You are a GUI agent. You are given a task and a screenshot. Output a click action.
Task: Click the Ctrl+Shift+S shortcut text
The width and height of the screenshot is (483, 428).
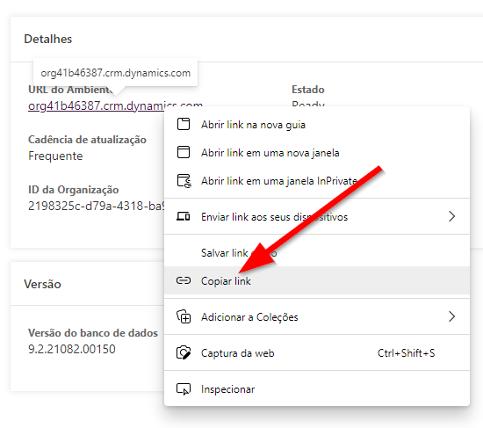tap(406, 352)
